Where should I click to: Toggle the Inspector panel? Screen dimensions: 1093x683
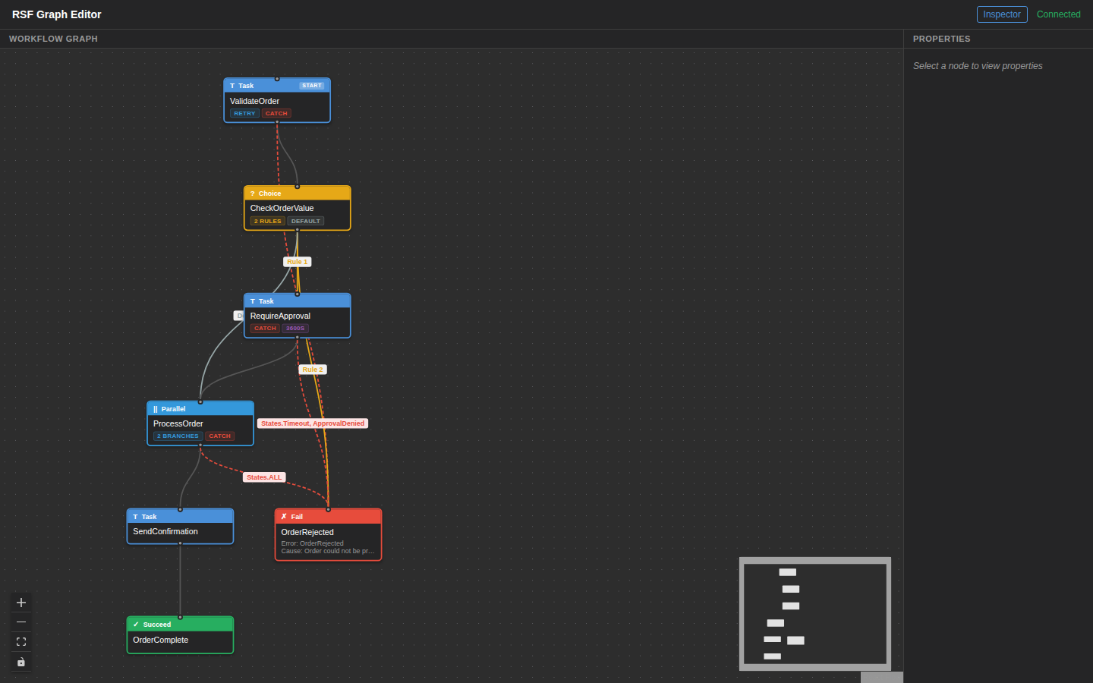click(x=1002, y=14)
